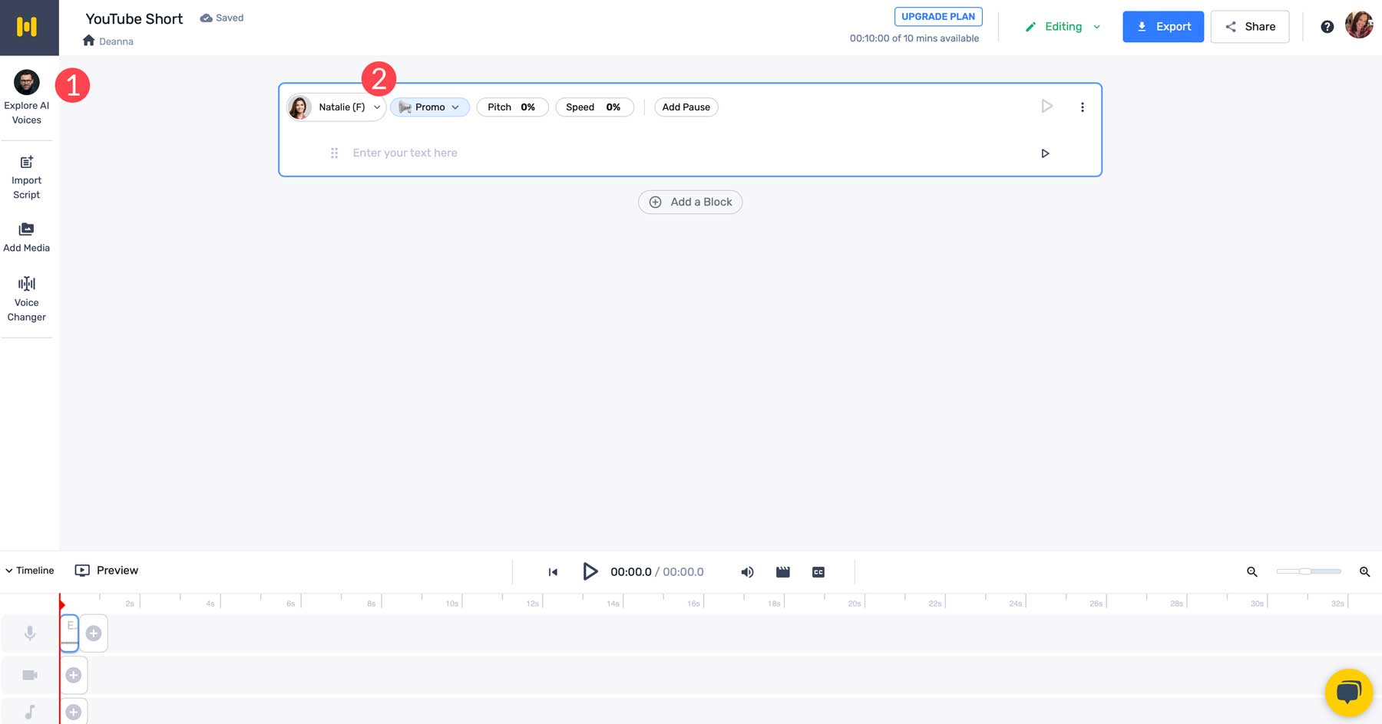Open the Editing mode menu
1382x724 pixels.
[x=1063, y=26]
